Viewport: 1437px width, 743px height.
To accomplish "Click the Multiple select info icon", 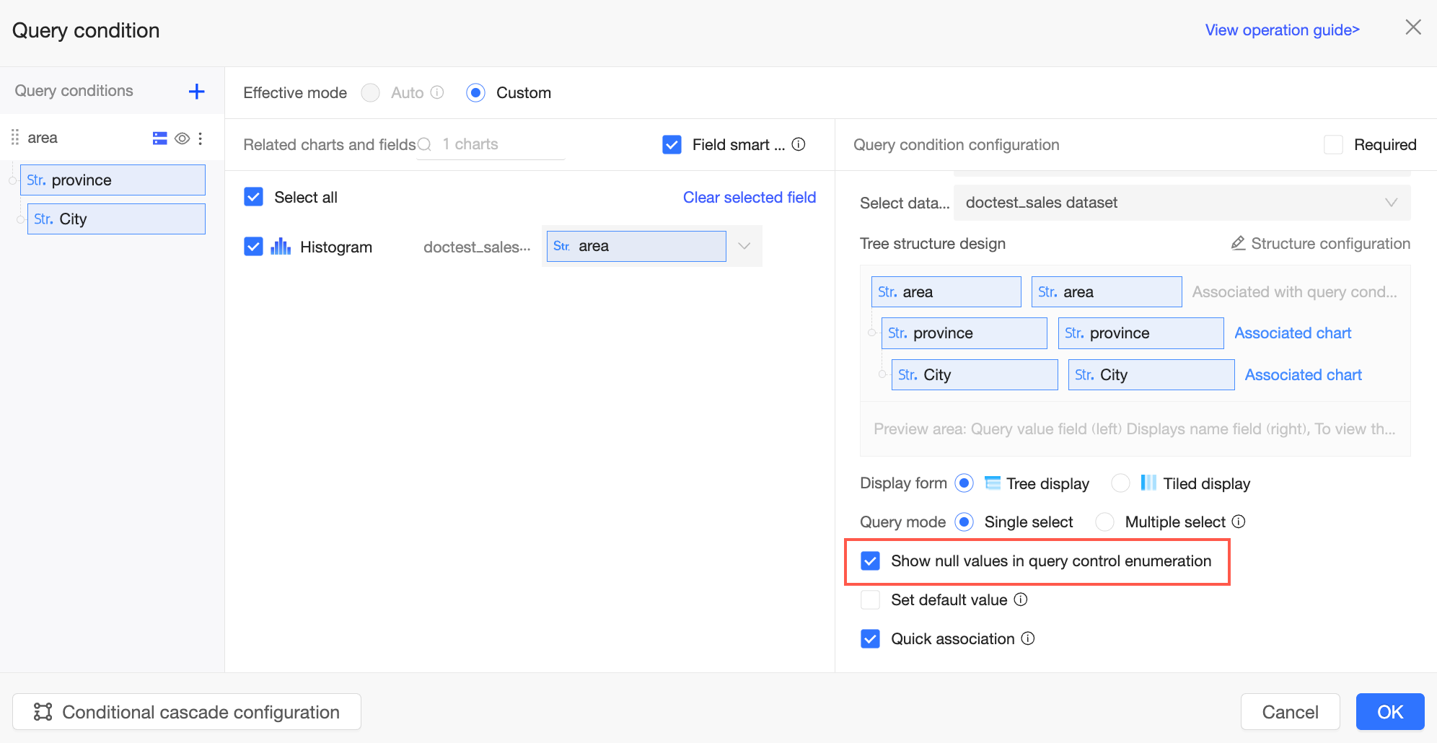I will click(1239, 522).
